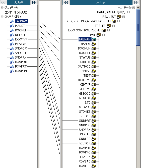This screenshot has width=141, height=168.
Task: Expand the コンポーネント変数 tree node
Action: coord(2,12)
